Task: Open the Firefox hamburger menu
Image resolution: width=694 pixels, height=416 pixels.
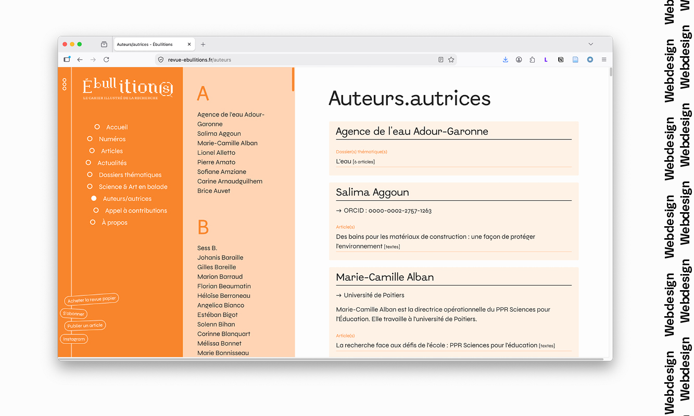Action: tap(604, 60)
